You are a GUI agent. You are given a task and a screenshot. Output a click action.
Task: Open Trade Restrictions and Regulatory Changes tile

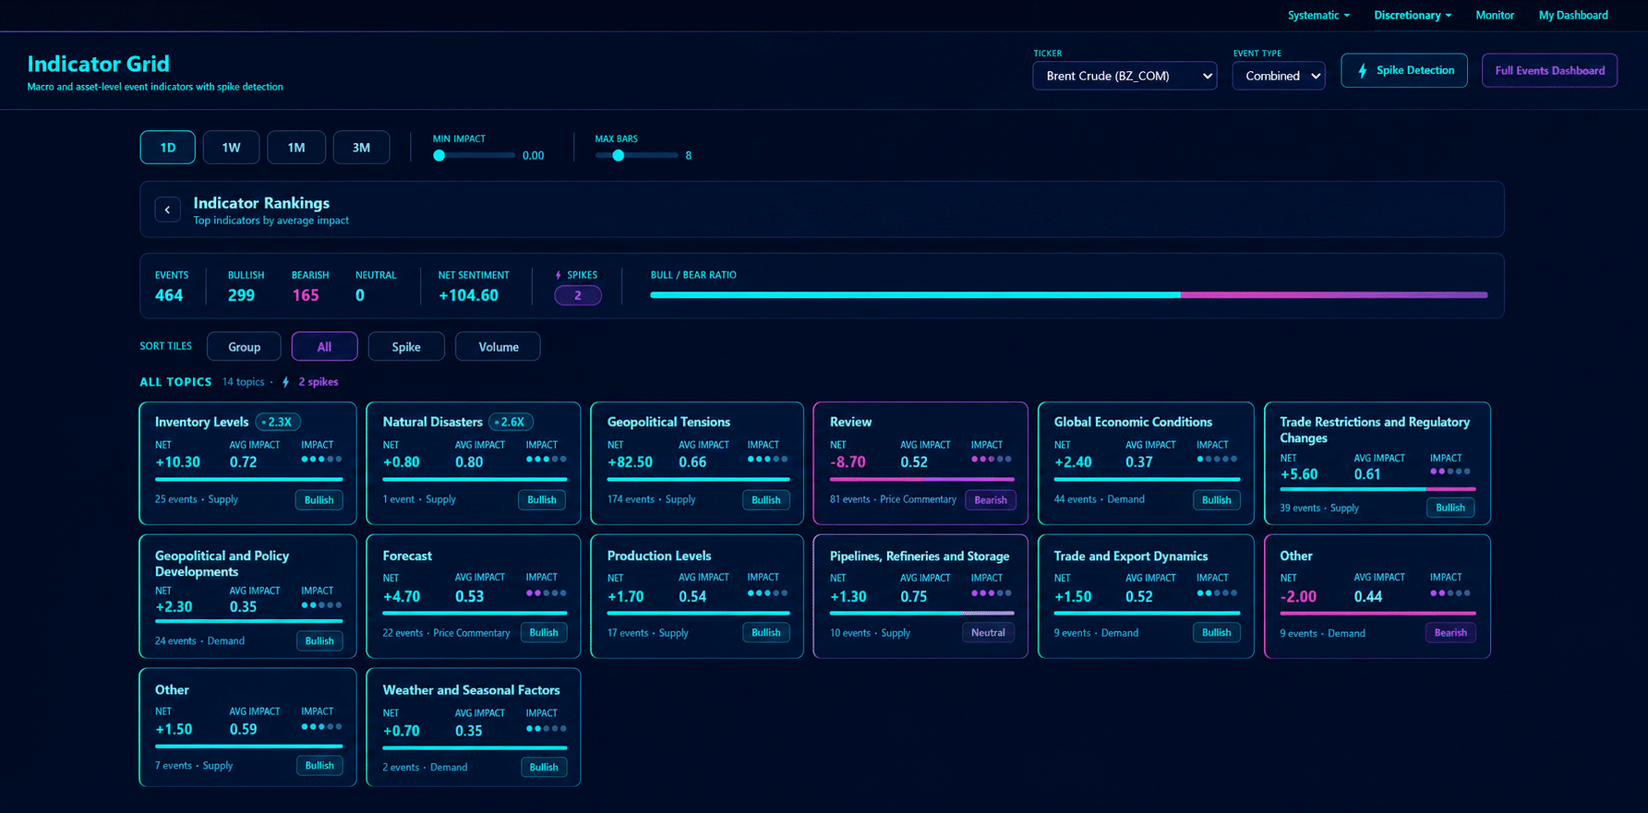point(1377,463)
